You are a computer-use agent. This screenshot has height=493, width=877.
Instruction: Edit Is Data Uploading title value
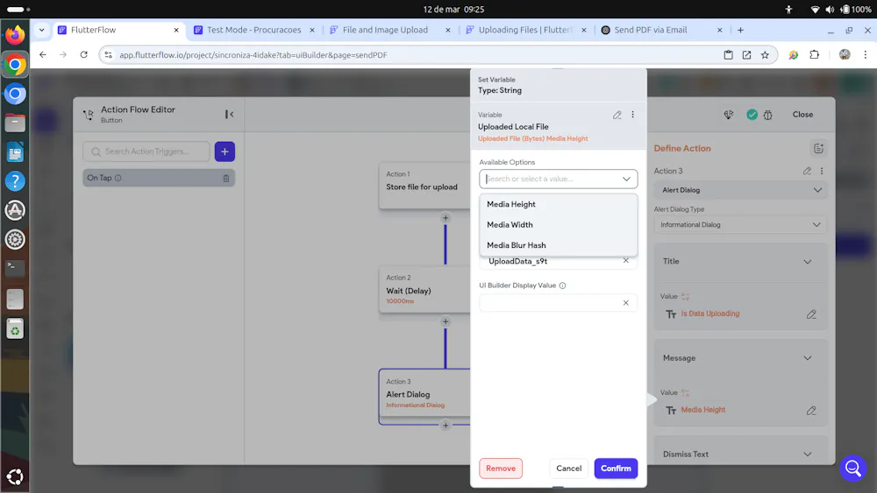811,314
